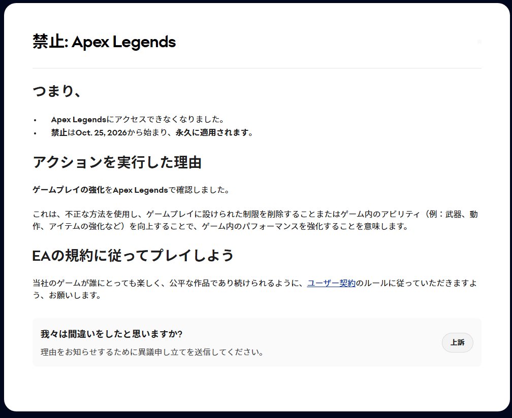Click the ゲームプレイの強化 bold text
The image size is (512, 418).
[x=69, y=190]
